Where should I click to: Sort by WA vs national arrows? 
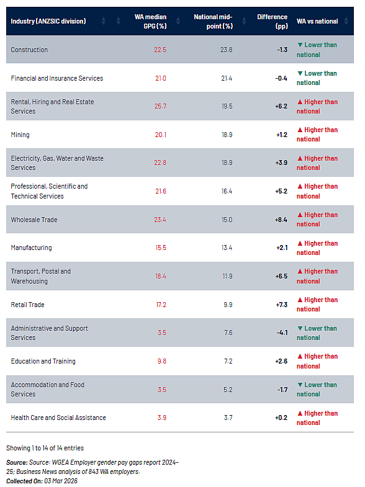[346, 21]
